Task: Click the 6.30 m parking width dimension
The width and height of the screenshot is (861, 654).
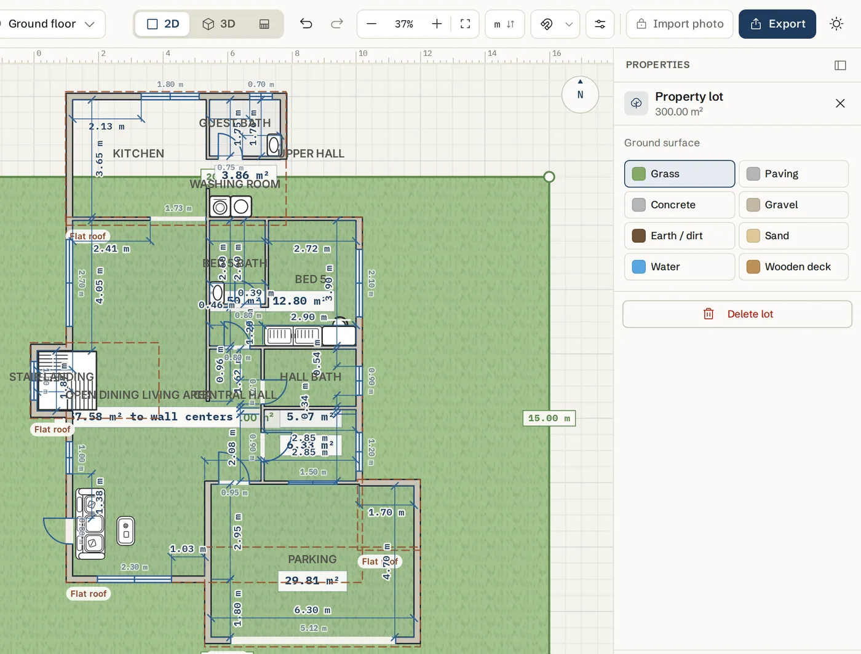Action: tap(312, 610)
